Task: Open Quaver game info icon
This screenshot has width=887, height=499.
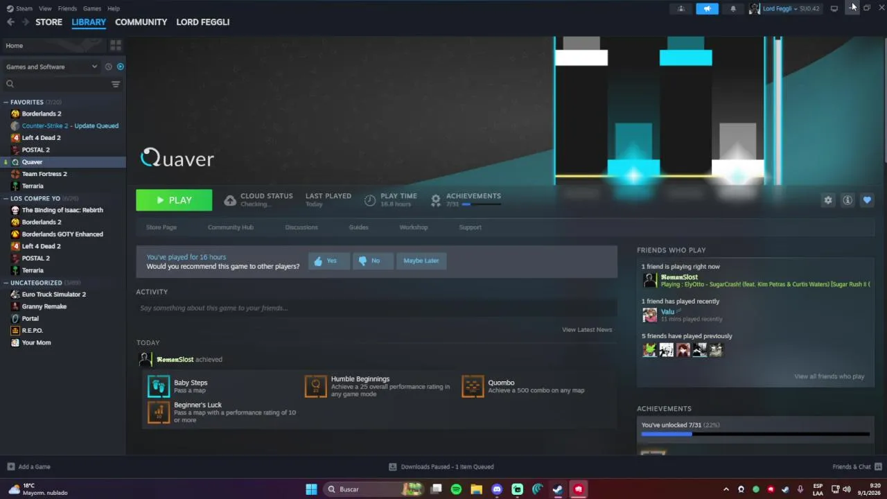Action: tap(848, 200)
